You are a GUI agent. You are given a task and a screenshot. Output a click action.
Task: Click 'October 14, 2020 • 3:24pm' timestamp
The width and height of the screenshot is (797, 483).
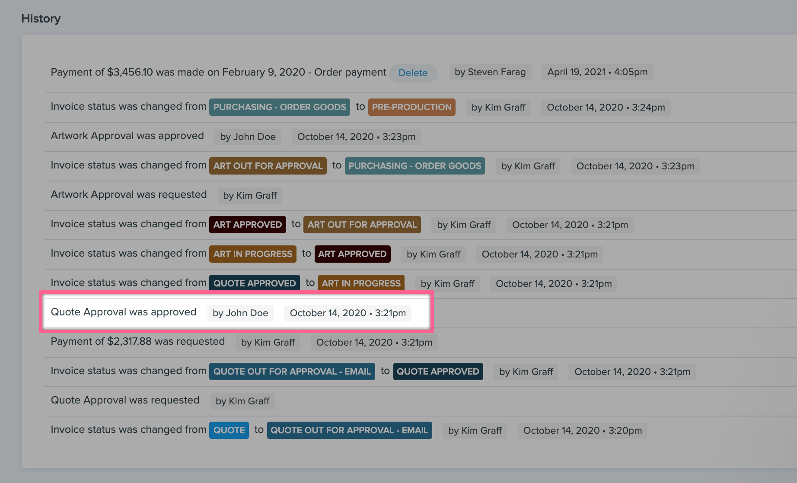click(606, 107)
